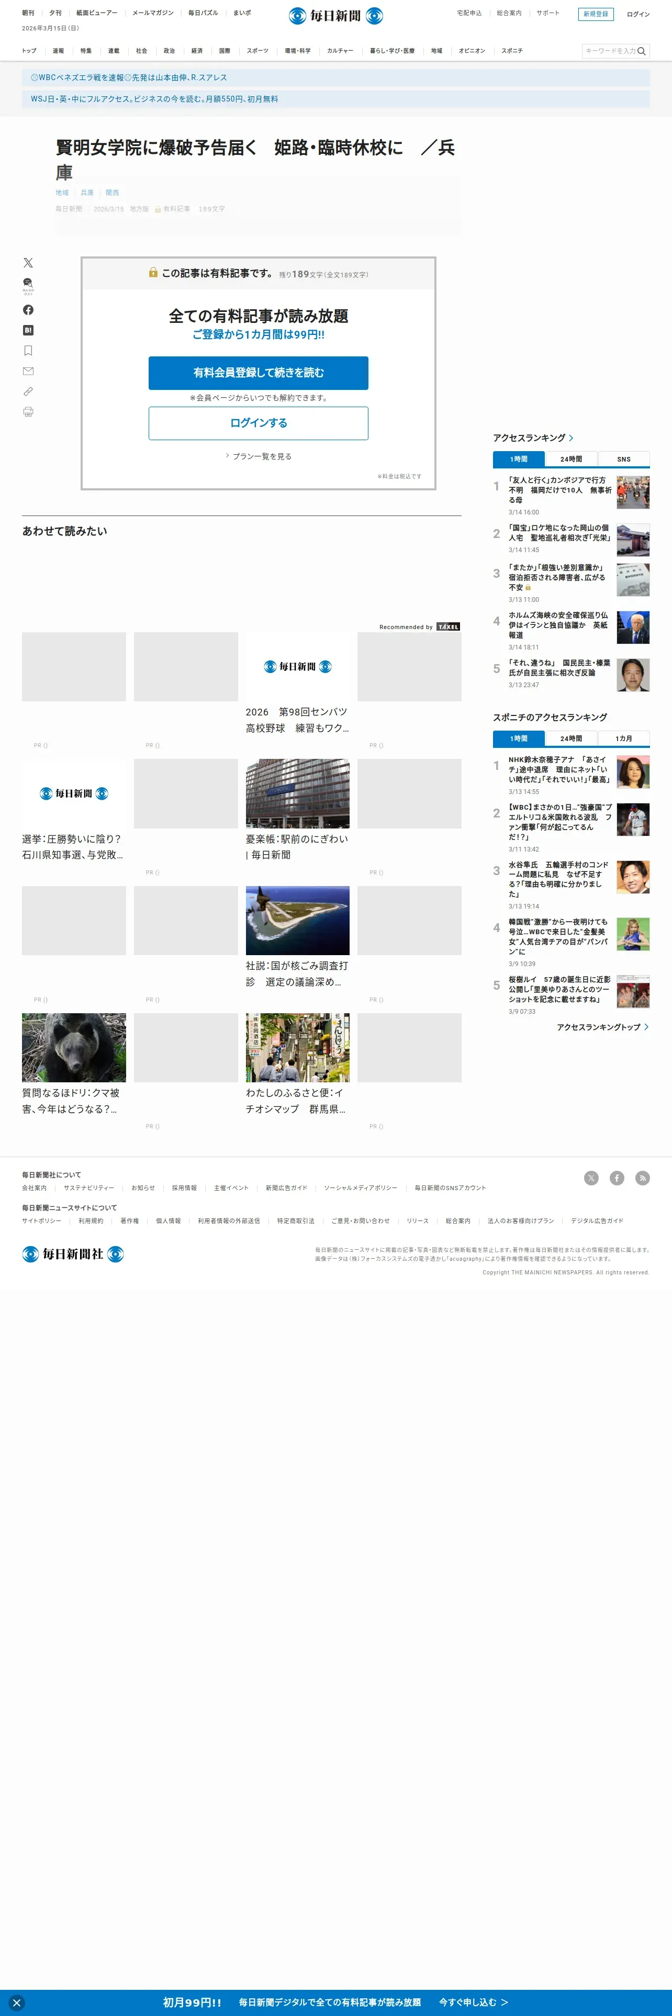Screen dimensions: 672x2016
Task: Share article on X (Twitter)
Action: tap(28, 263)
